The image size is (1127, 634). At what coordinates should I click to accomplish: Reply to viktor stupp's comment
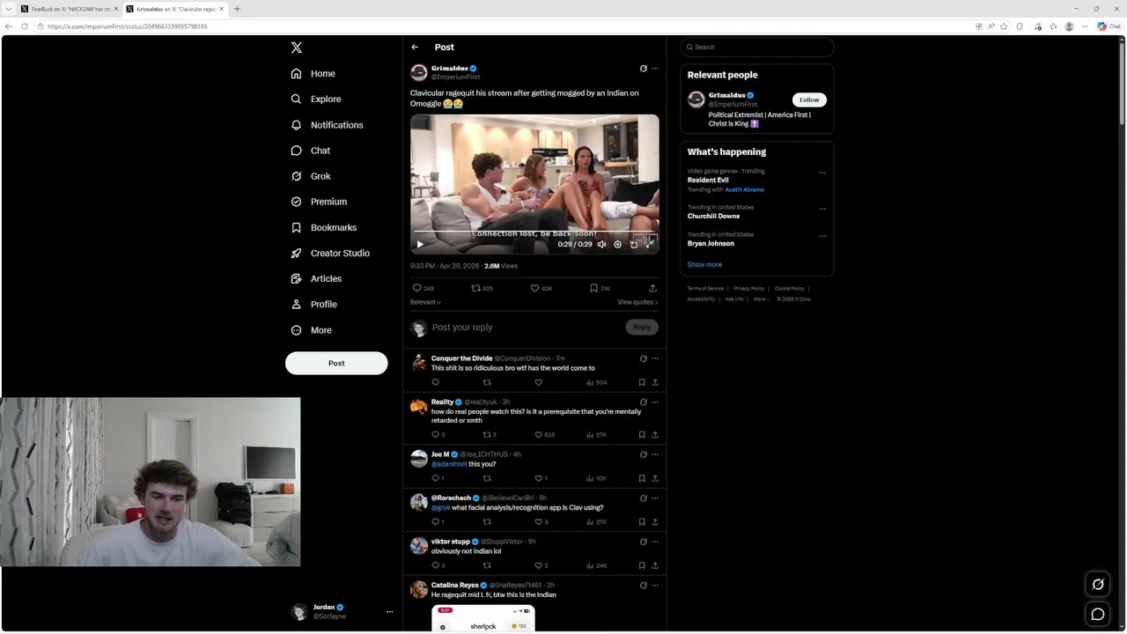pyautogui.click(x=438, y=565)
